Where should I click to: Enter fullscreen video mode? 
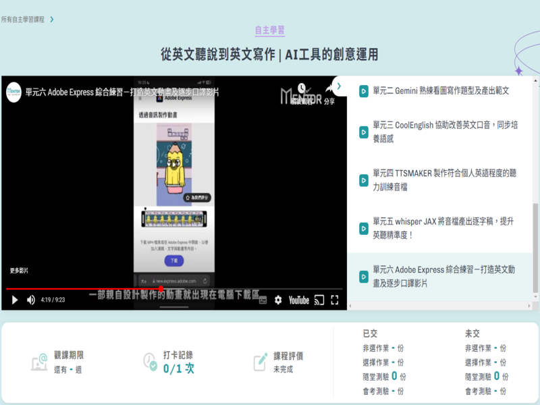[335, 300]
